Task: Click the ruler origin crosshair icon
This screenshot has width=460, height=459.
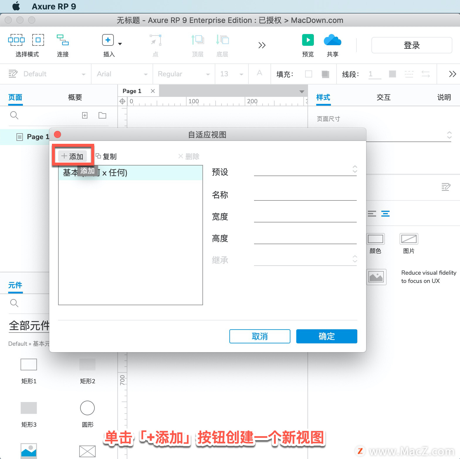Action: click(122, 101)
